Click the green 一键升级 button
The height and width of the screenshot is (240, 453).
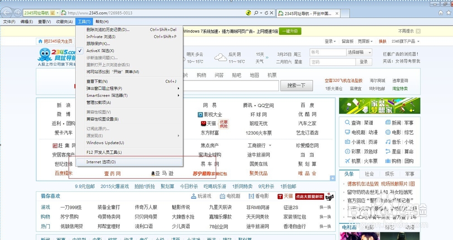coord(290,31)
